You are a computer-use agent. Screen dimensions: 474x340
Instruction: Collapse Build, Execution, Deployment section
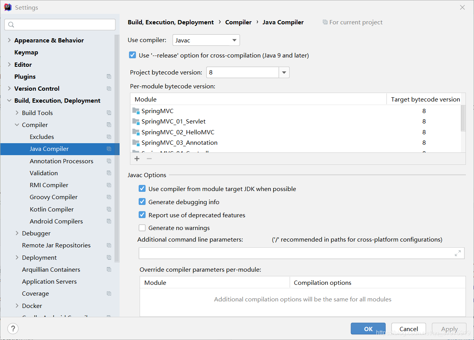click(9, 100)
